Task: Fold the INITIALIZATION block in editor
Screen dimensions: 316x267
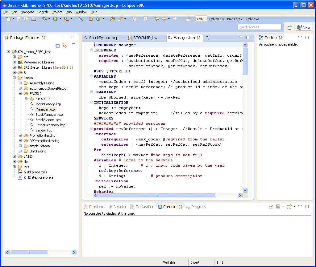Action: (x=91, y=103)
